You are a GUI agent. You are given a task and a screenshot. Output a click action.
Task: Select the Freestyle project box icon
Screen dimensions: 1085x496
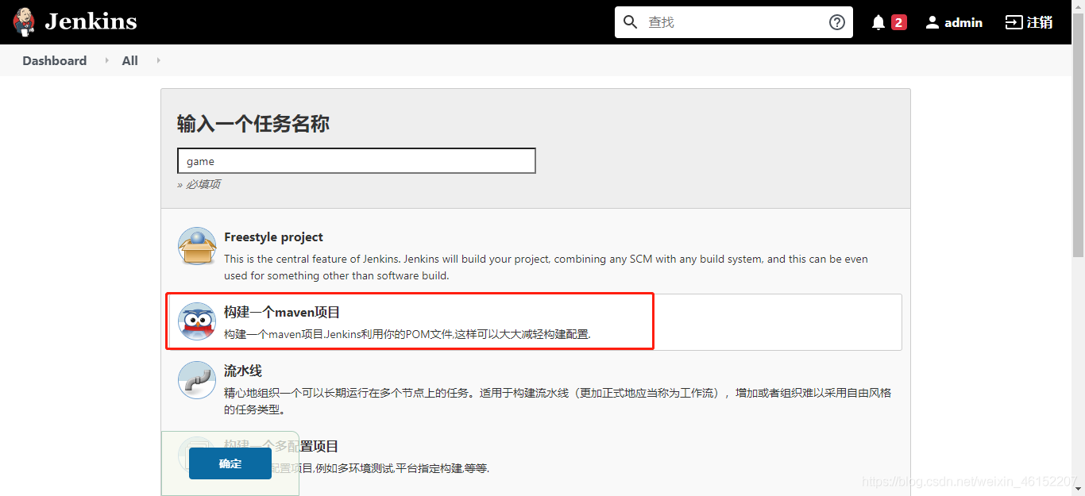(197, 246)
